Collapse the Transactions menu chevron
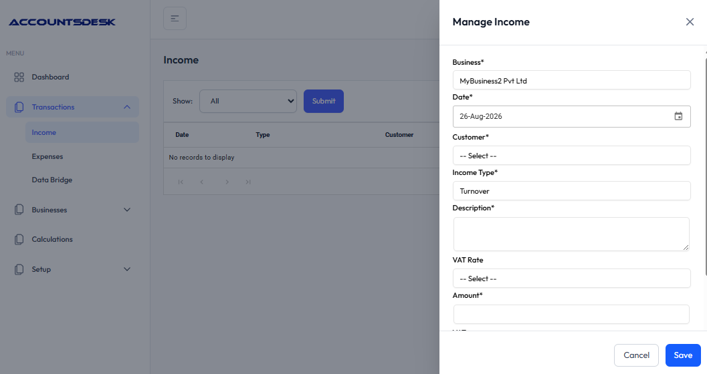This screenshot has width=707, height=374. pos(127,107)
